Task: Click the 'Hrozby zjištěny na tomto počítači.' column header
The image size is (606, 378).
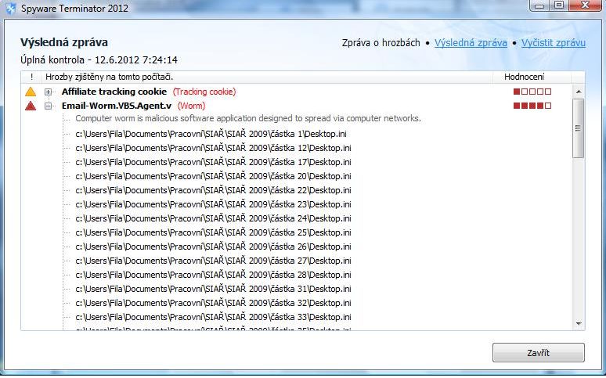Action: (x=267, y=77)
